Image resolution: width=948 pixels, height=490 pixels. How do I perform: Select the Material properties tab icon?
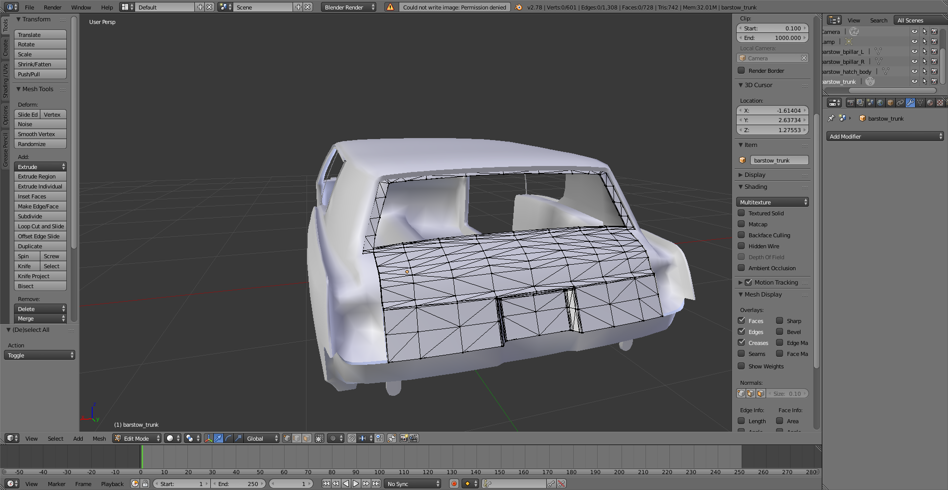coord(930,103)
